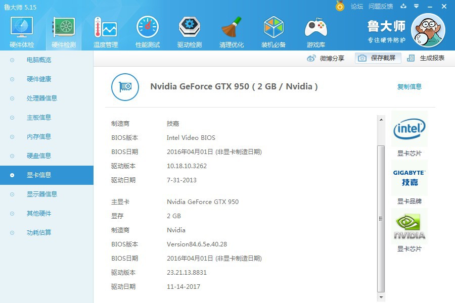The image size is (455, 303).
Task: Click the GIGABYTE 技嘉 brand logo
Action: click(x=409, y=178)
